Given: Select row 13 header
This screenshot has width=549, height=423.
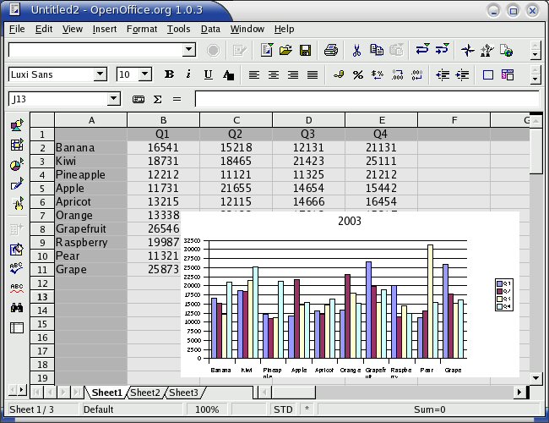Looking at the screenshot, I should (42, 297).
